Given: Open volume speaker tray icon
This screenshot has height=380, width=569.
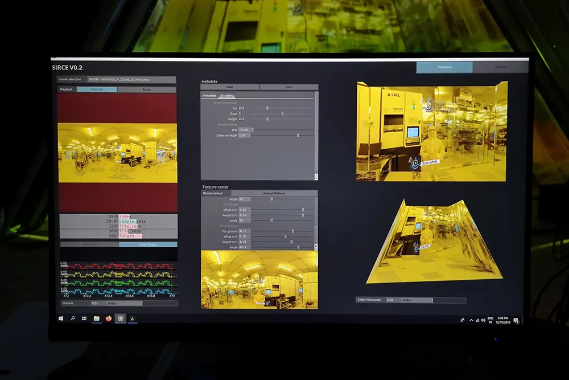Looking at the screenshot, I should tap(483, 320).
